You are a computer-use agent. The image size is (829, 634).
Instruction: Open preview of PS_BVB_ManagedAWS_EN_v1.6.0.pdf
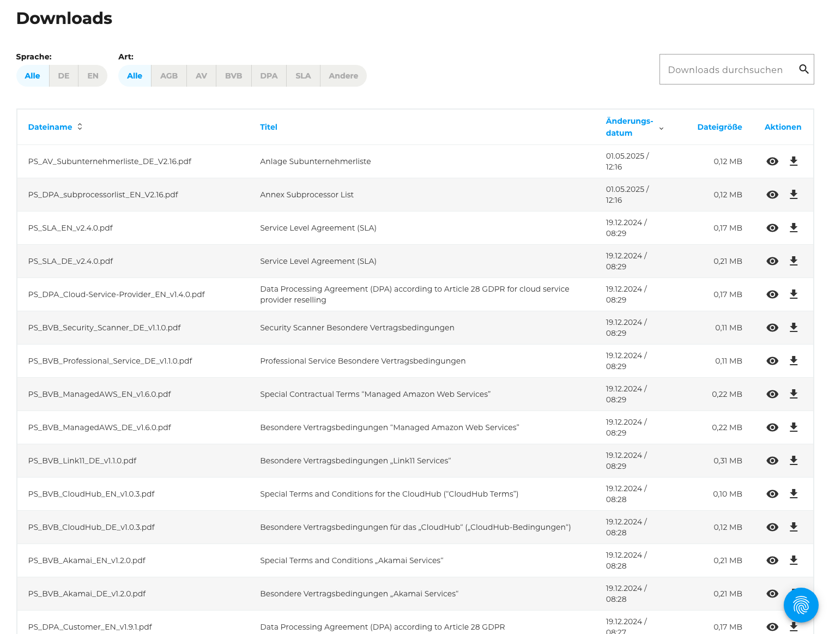pos(772,394)
